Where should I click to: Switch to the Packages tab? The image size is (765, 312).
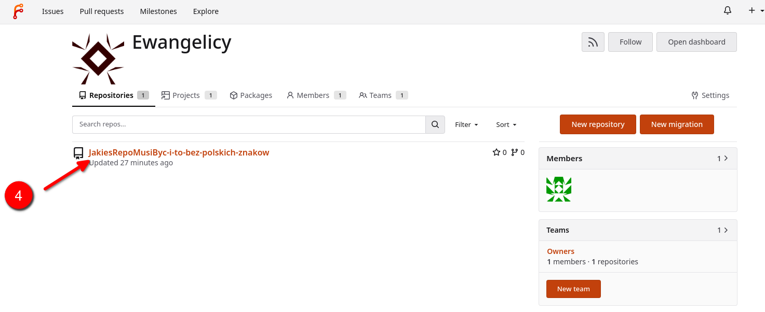click(x=251, y=95)
